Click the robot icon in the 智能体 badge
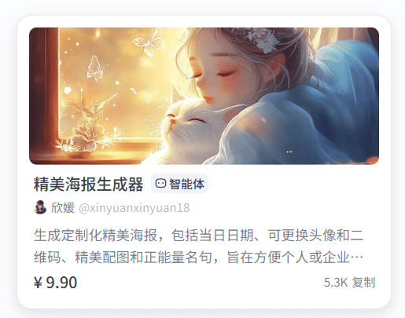This screenshot has width=405, height=318. [160, 184]
